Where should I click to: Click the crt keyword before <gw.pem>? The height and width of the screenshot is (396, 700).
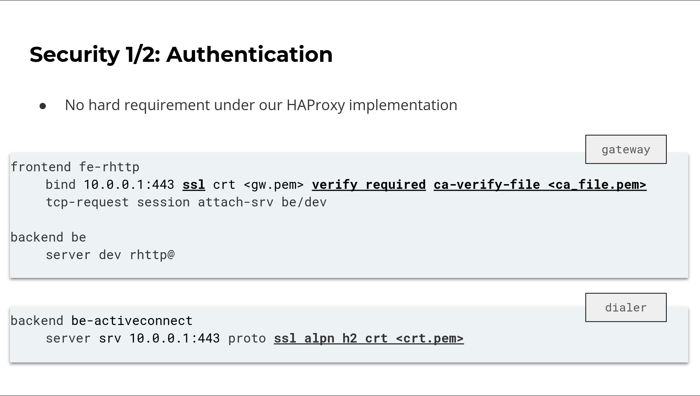[x=224, y=184]
